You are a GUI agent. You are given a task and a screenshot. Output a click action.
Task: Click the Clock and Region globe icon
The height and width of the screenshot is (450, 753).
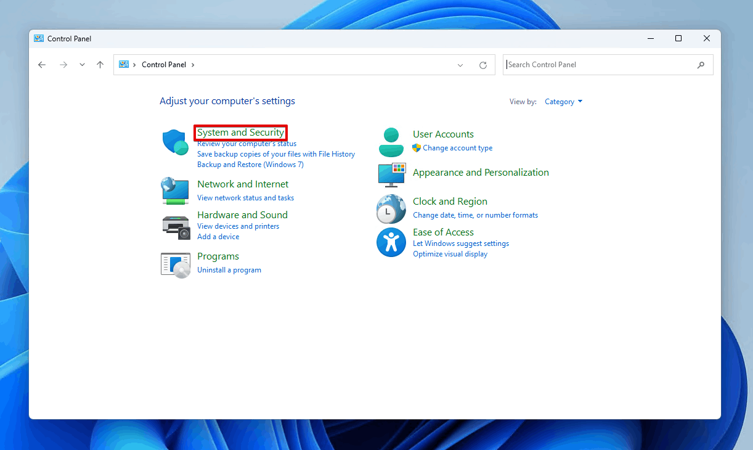[x=391, y=208]
